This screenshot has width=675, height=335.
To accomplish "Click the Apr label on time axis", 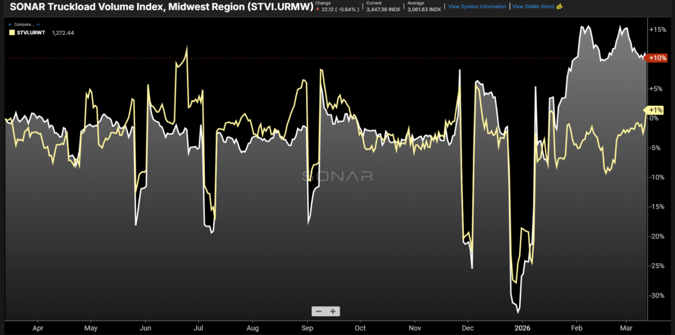I will coord(38,328).
